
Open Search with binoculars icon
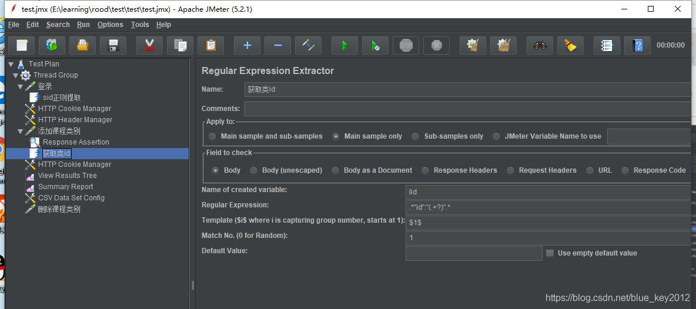[540, 45]
